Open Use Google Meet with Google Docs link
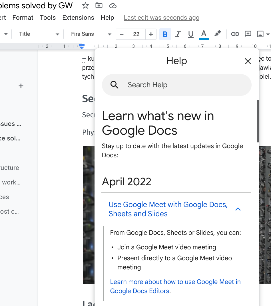The image size is (271, 306). 168,209
